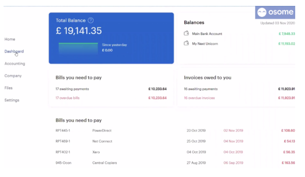
Task: Open Files from the sidebar
Action: [9, 88]
